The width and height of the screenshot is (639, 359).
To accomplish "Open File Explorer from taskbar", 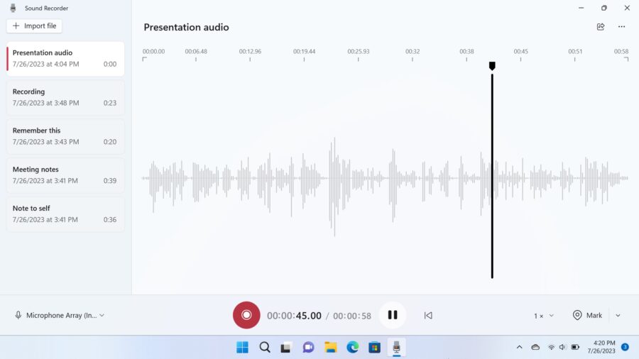I will point(330,347).
